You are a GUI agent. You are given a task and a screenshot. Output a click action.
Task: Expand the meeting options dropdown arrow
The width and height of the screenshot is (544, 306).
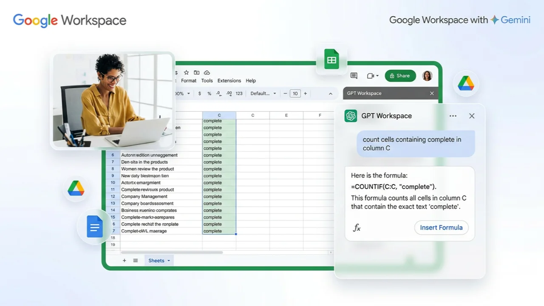coord(377,76)
